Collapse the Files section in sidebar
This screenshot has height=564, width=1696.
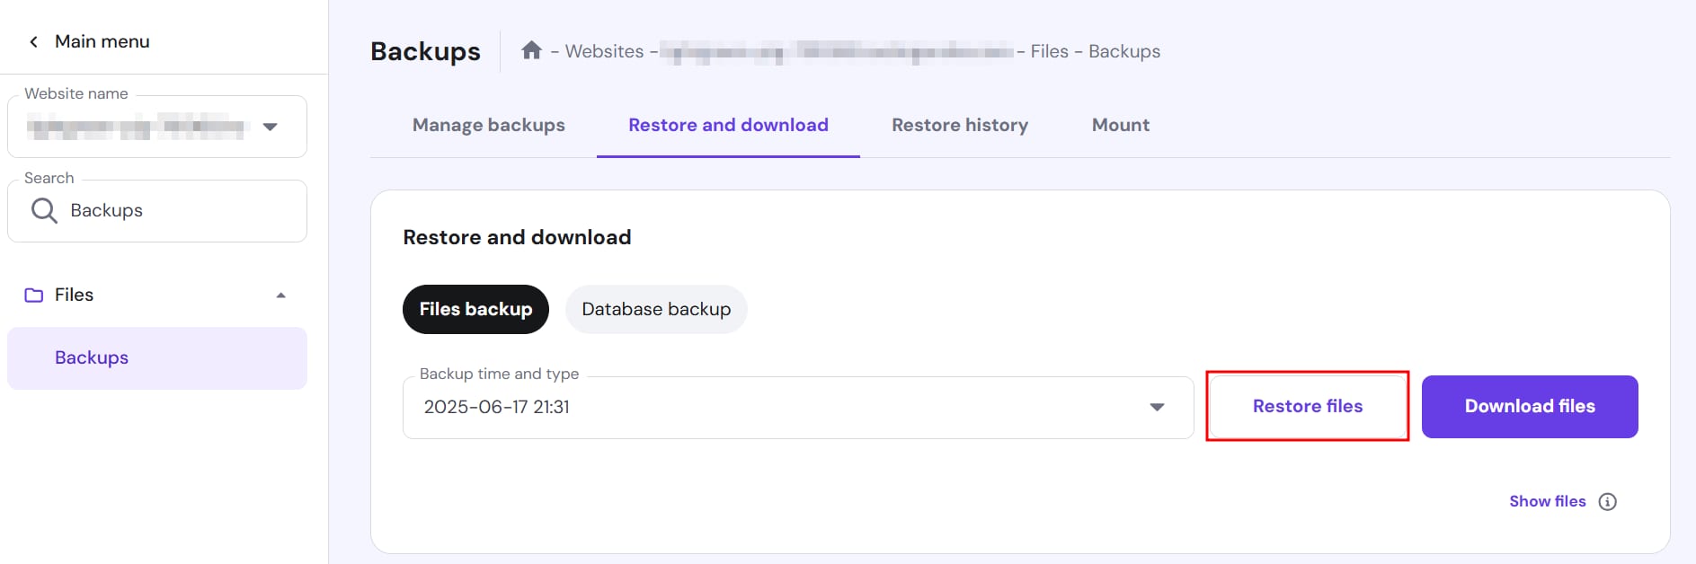point(280,295)
